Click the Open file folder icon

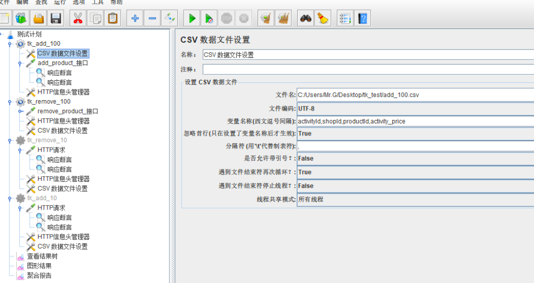click(39, 18)
